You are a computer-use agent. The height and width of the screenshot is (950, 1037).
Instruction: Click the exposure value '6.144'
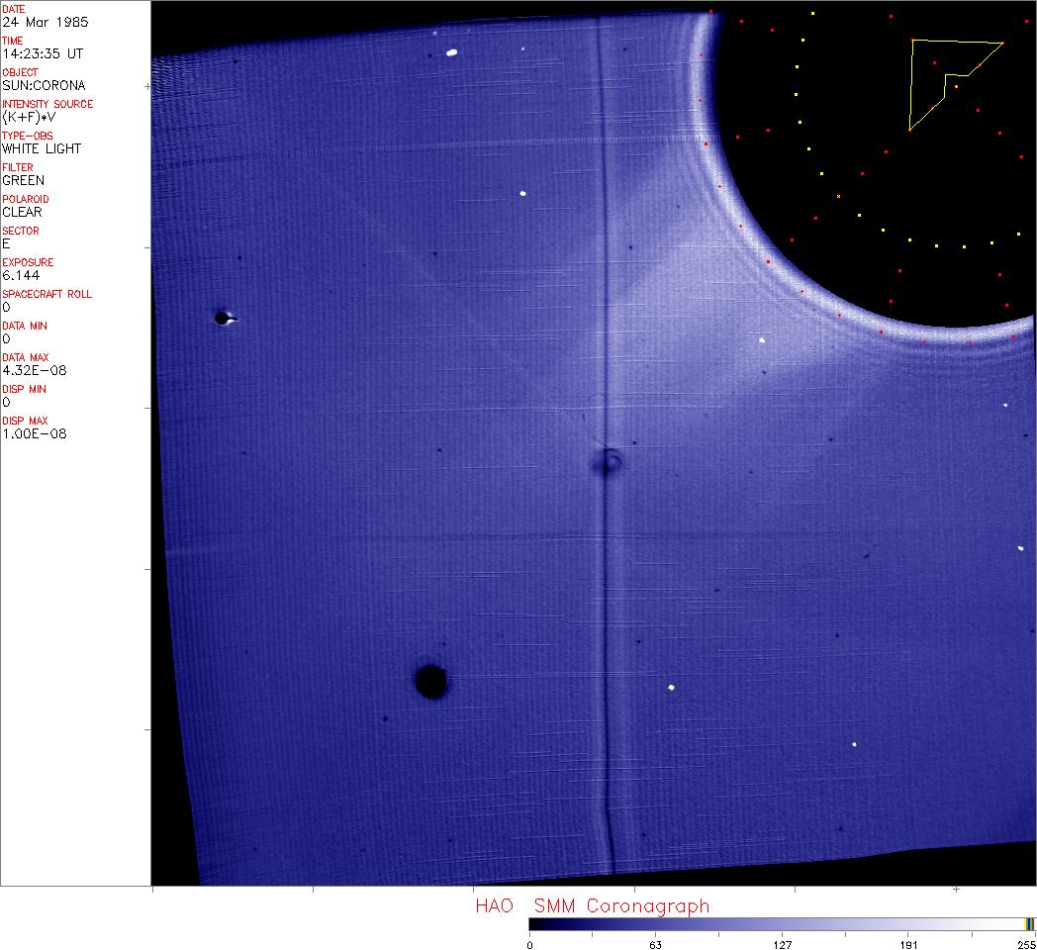[x=20, y=275]
